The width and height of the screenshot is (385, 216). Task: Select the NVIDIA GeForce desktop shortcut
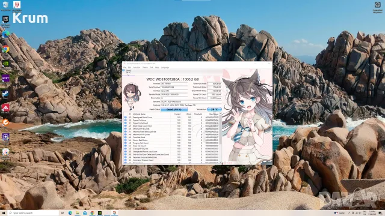[5, 64]
